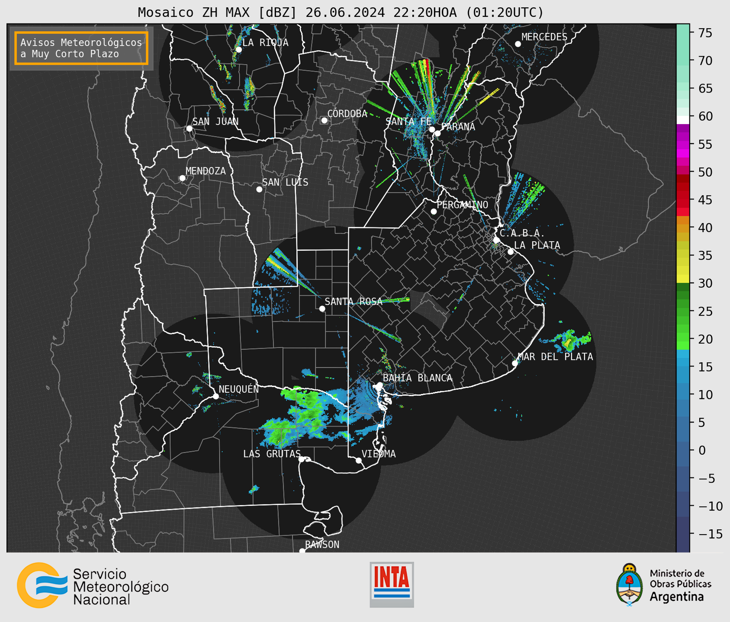Select the RAWSON city marker
The height and width of the screenshot is (622, 730).
[x=302, y=551]
